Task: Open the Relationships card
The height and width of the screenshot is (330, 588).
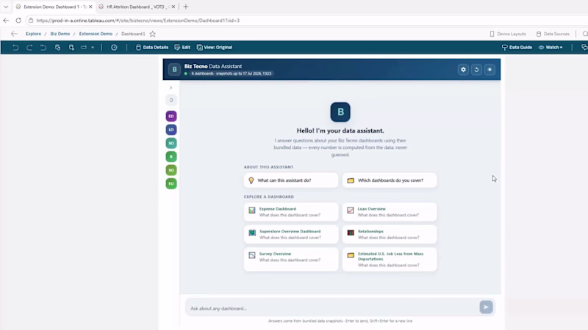Action: 390,234
